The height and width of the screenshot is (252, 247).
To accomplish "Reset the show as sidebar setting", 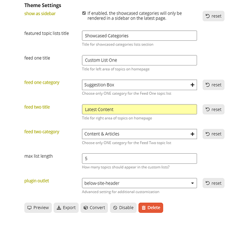I will 213,16.
